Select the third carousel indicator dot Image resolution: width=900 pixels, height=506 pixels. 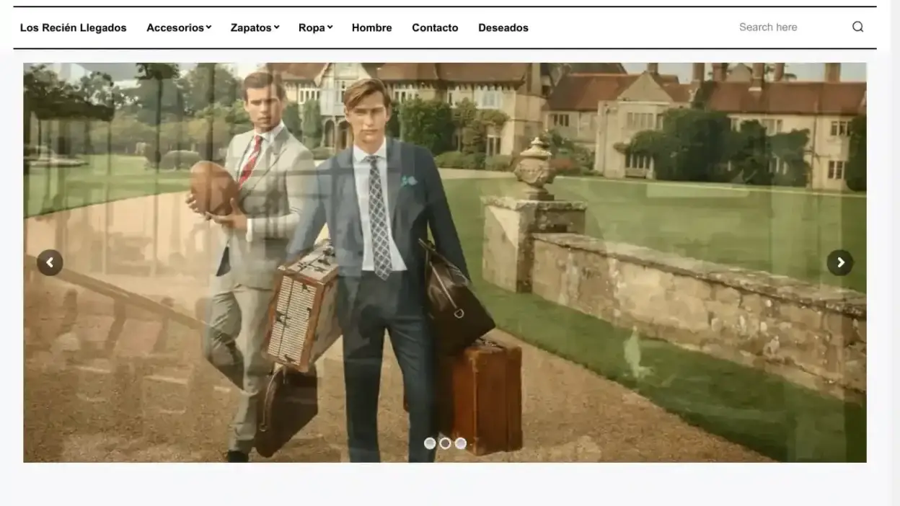[461, 443]
